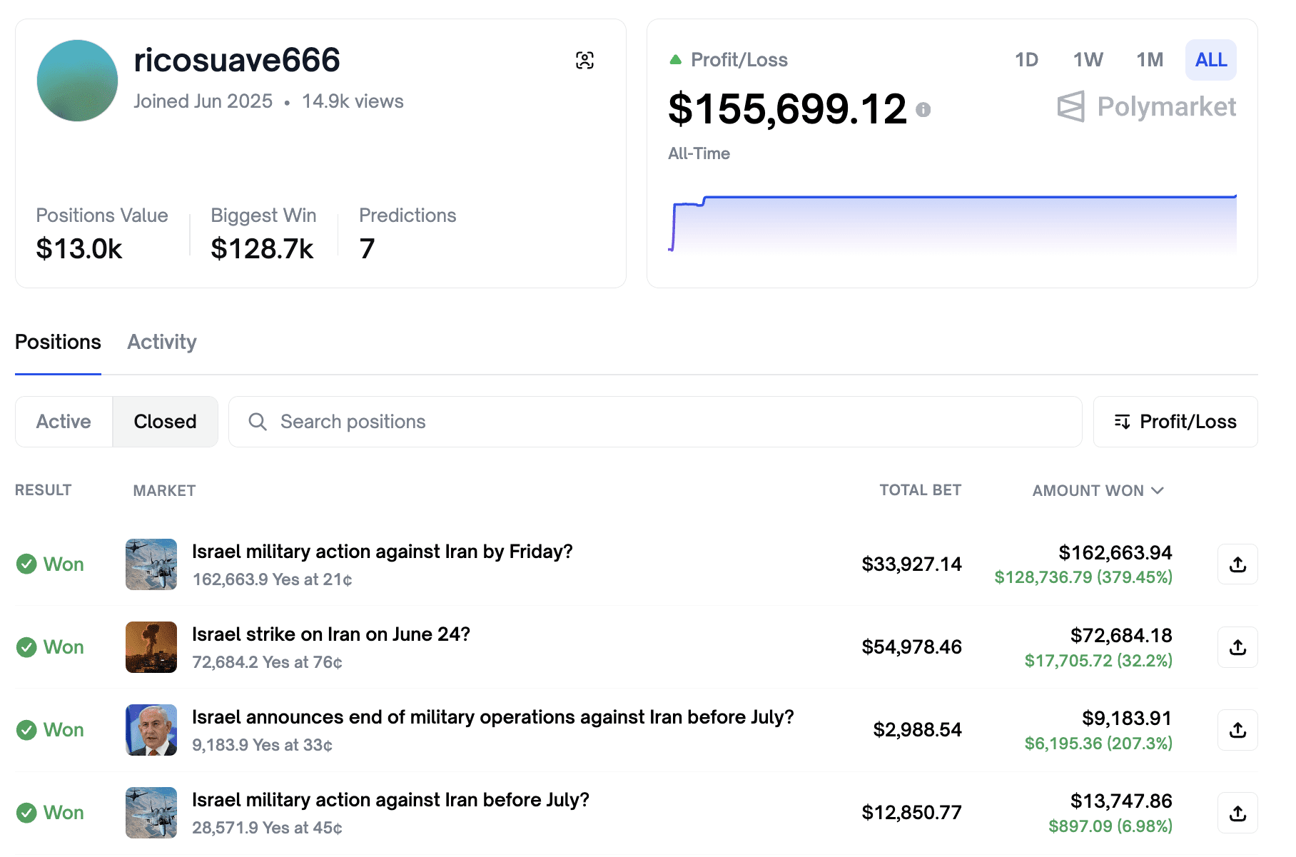The width and height of the screenshot is (1296, 857).
Task: Share the 'end of military operations' position
Action: tap(1237, 730)
